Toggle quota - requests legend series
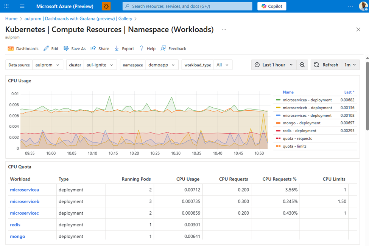369x246 pixels. pos(297,138)
